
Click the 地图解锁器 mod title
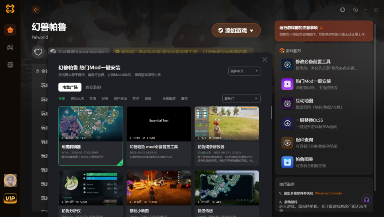tap(71, 147)
